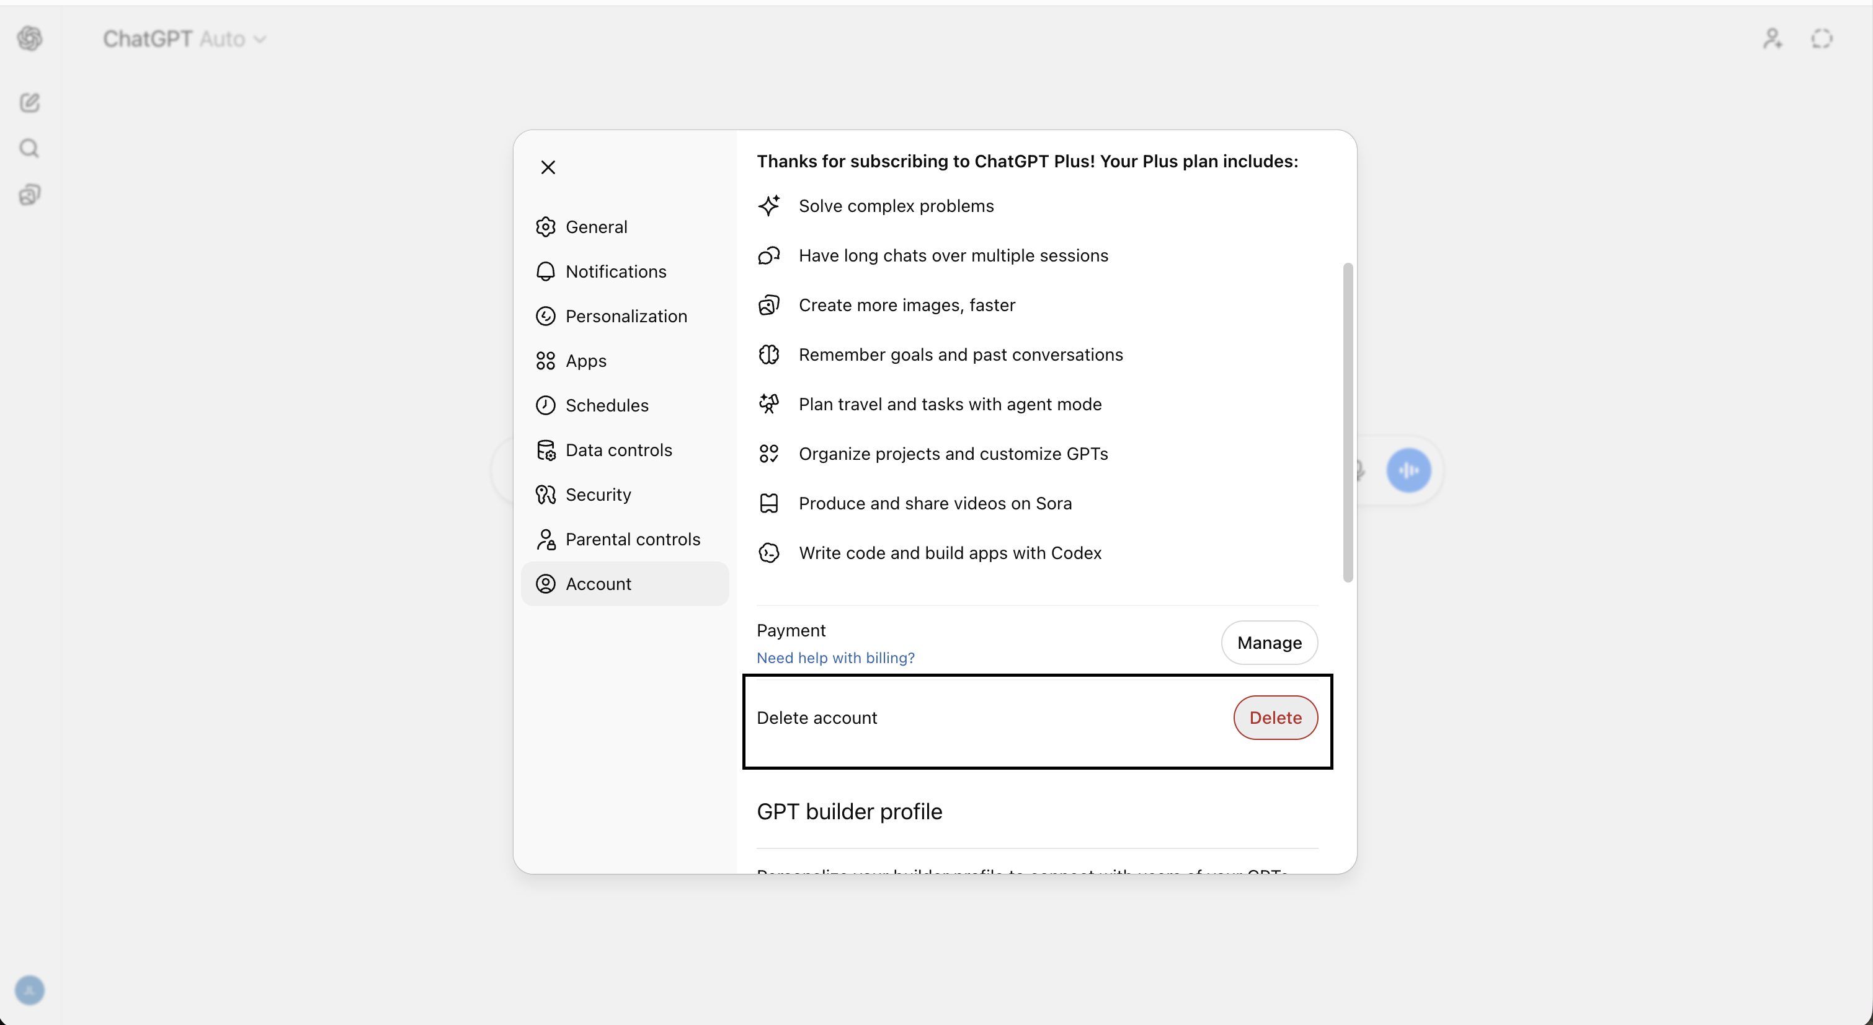Click the invite people icon
This screenshot has height=1025, width=1873.
(x=1772, y=38)
